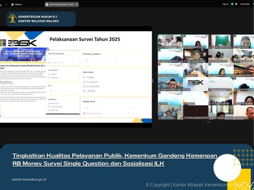Select the first Jenis Kelamin radio option
Image resolution: width=254 pixels, height=190 pixels.
pos(49,74)
